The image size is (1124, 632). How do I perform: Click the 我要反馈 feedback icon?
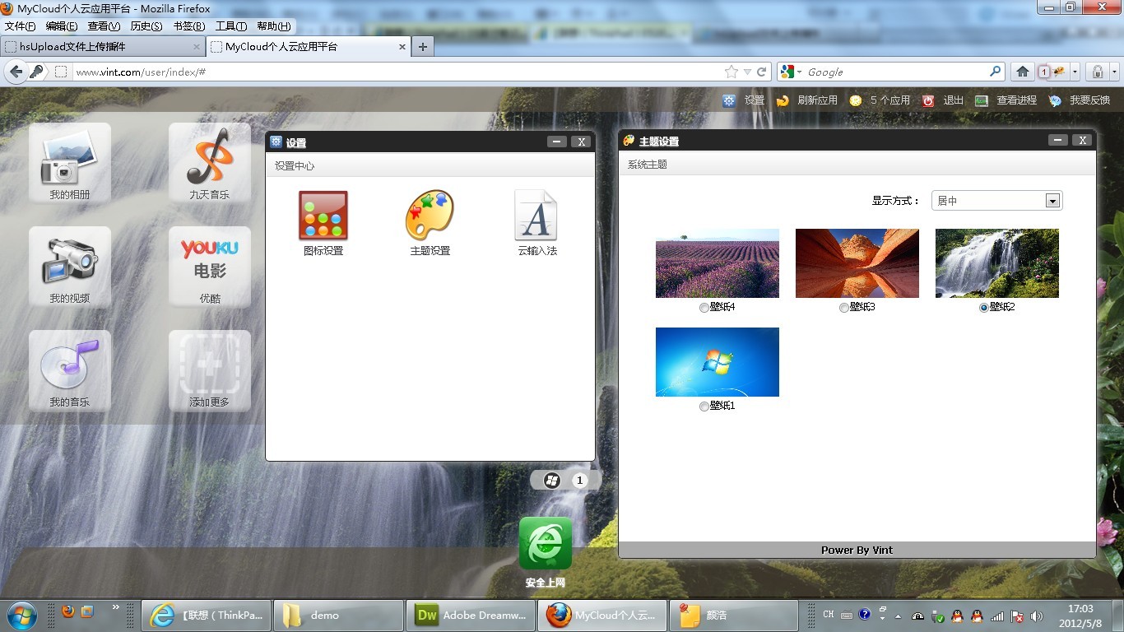point(1055,100)
